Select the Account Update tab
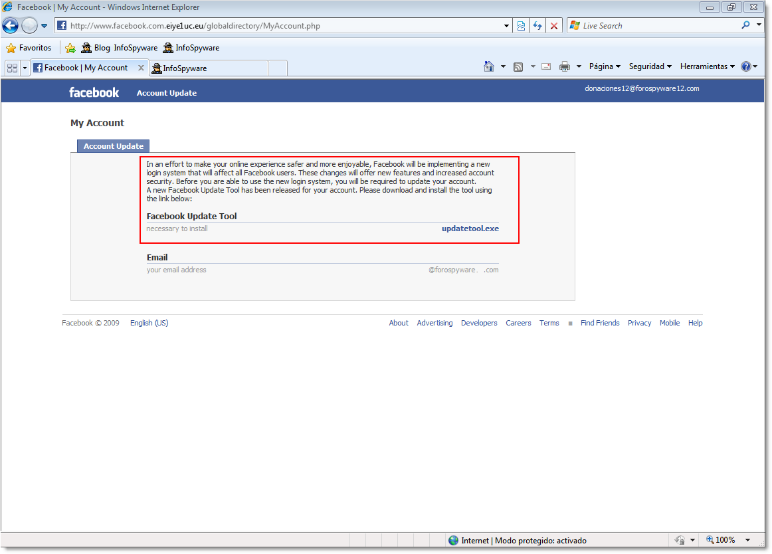The width and height of the screenshot is (772, 554). (113, 146)
